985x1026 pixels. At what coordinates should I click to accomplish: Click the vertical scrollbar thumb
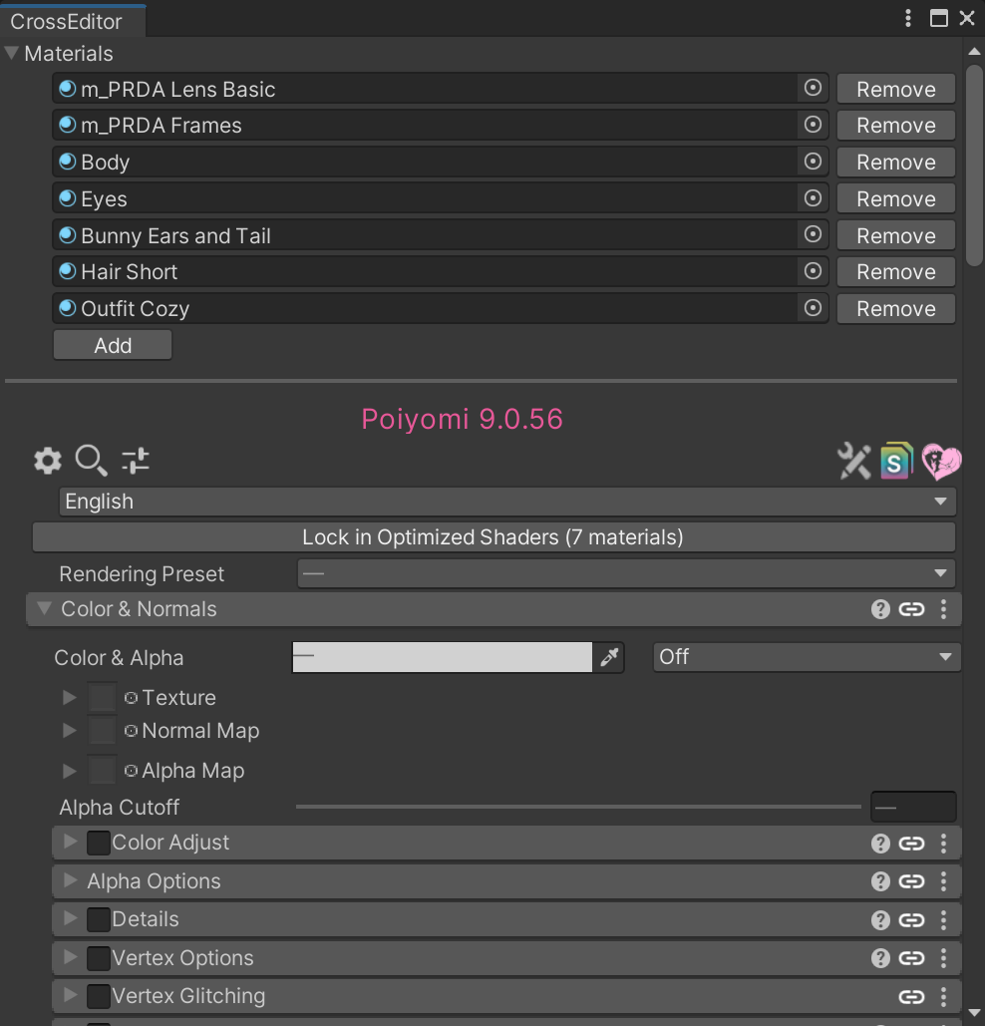[x=974, y=165]
